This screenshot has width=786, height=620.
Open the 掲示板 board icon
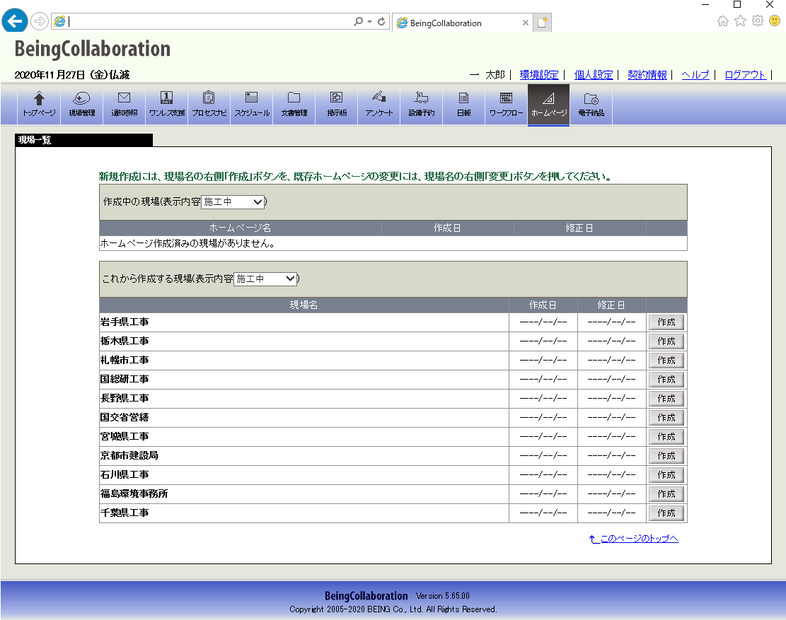[x=337, y=104]
